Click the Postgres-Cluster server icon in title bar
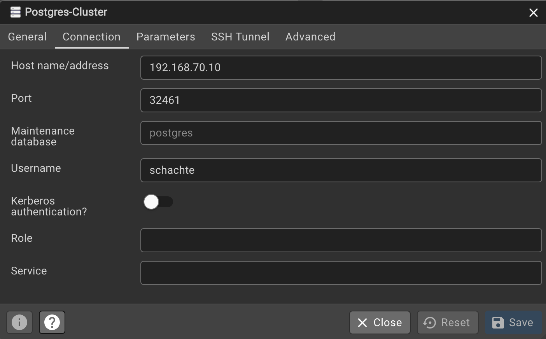546x339 pixels. [15, 12]
